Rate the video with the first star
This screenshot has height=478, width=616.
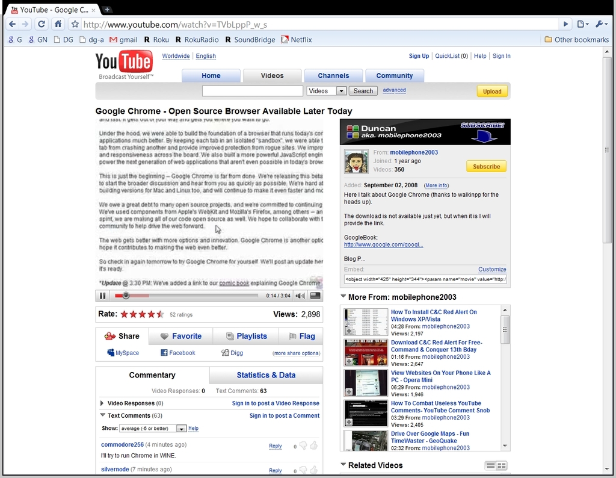[x=124, y=314]
